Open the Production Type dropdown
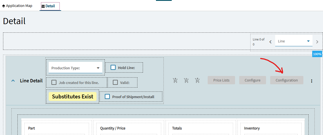Viewport: 323px width, 135px height. [75, 68]
